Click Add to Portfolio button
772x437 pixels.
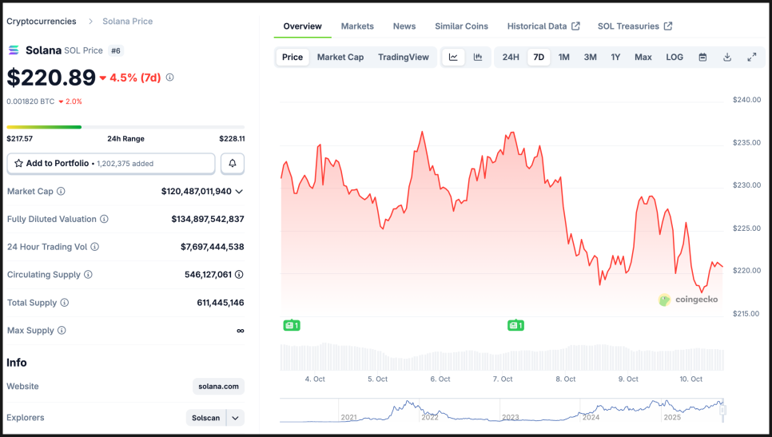pyautogui.click(x=111, y=163)
